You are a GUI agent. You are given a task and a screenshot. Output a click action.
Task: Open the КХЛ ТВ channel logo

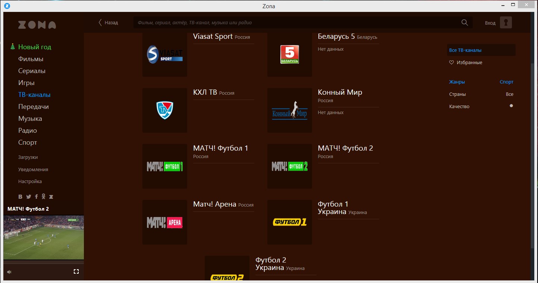(165, 110)
